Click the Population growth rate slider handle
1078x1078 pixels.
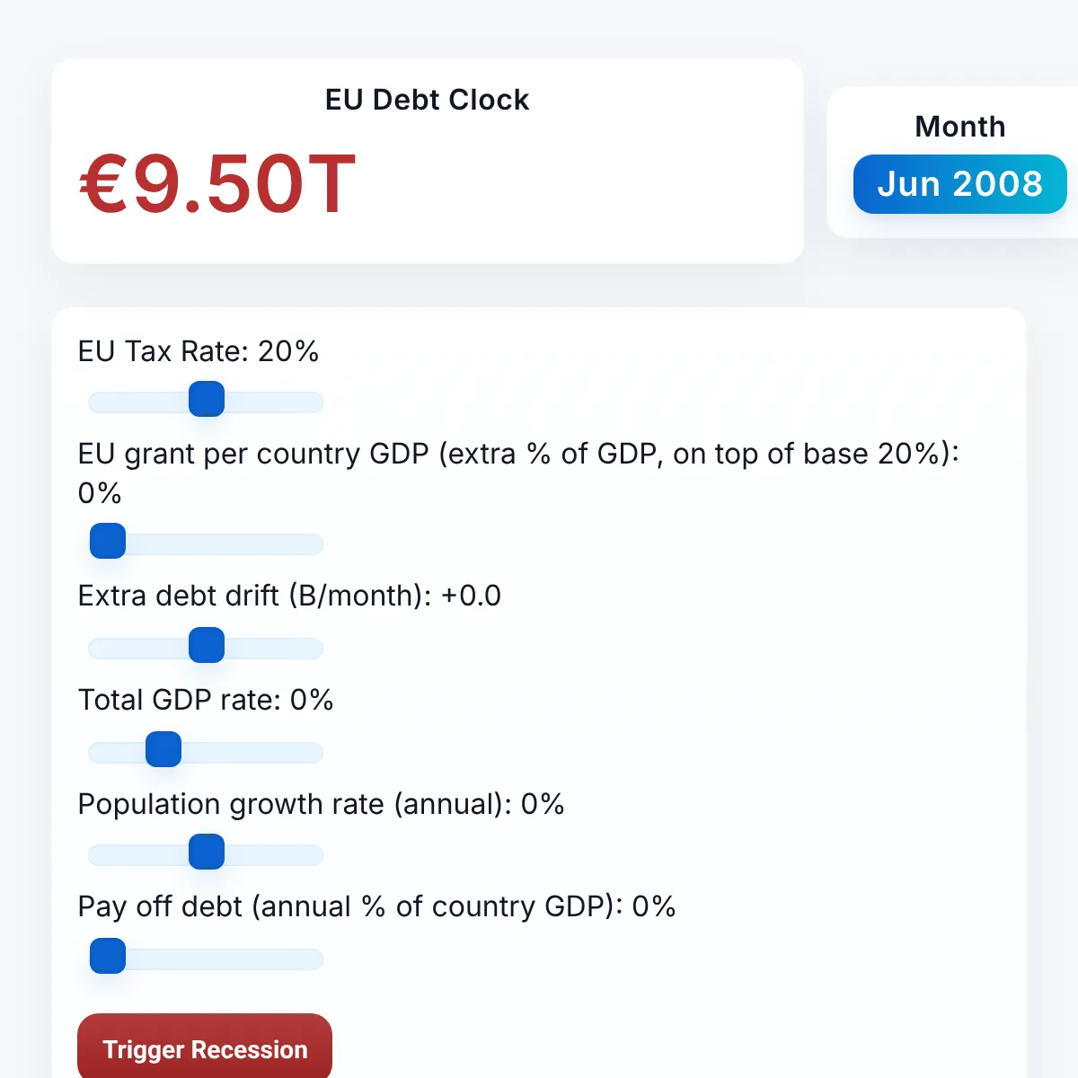pos(207,853)
